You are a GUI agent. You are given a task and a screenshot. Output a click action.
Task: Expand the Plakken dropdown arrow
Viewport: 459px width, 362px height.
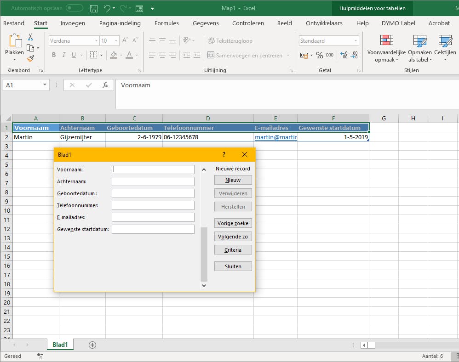(x=14, y=60)
